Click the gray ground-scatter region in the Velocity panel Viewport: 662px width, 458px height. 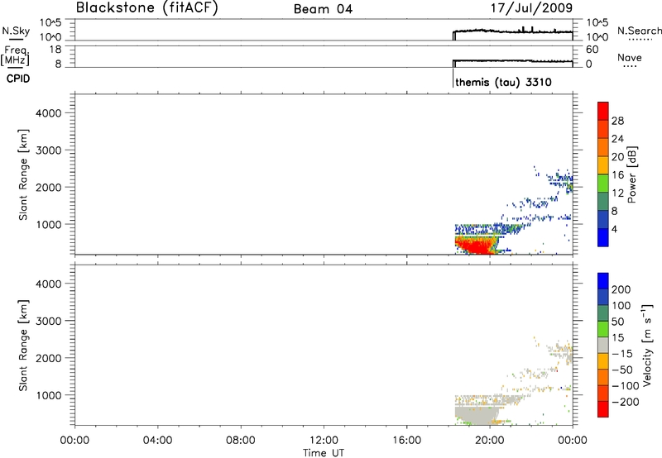pos(477,413)
